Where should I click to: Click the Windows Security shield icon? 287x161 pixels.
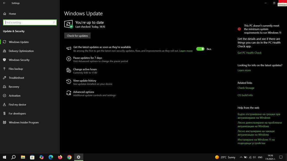(5, 60)
